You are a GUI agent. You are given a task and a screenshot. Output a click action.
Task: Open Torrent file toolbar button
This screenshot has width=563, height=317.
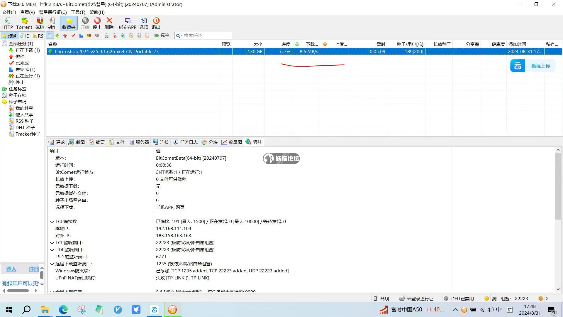[x=24, y=23]
